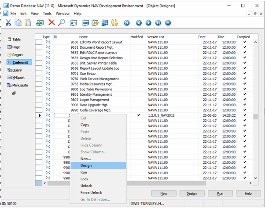Image resolution: width=265 pixels, height=208 pixels.
Task: Click the magnifying glass Find icon
Action: click(x=62, y=22)
